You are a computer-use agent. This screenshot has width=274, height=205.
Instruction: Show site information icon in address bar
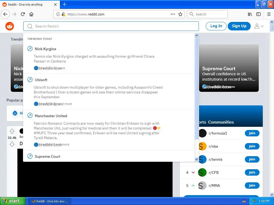(58, 14)
